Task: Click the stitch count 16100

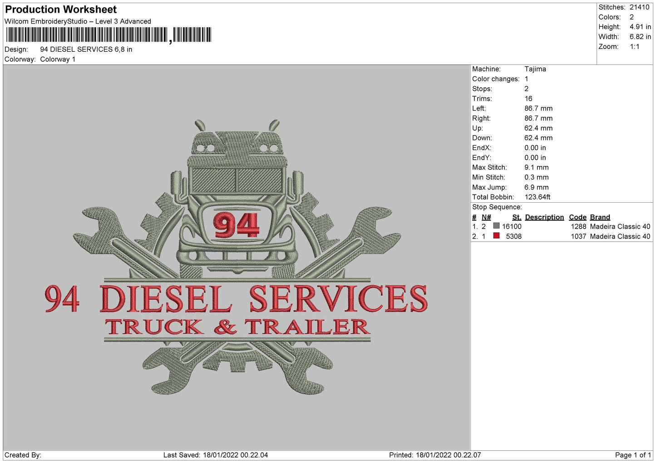Action: [512, 227]
